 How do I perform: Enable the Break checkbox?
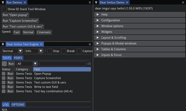[x=63, y=51]
